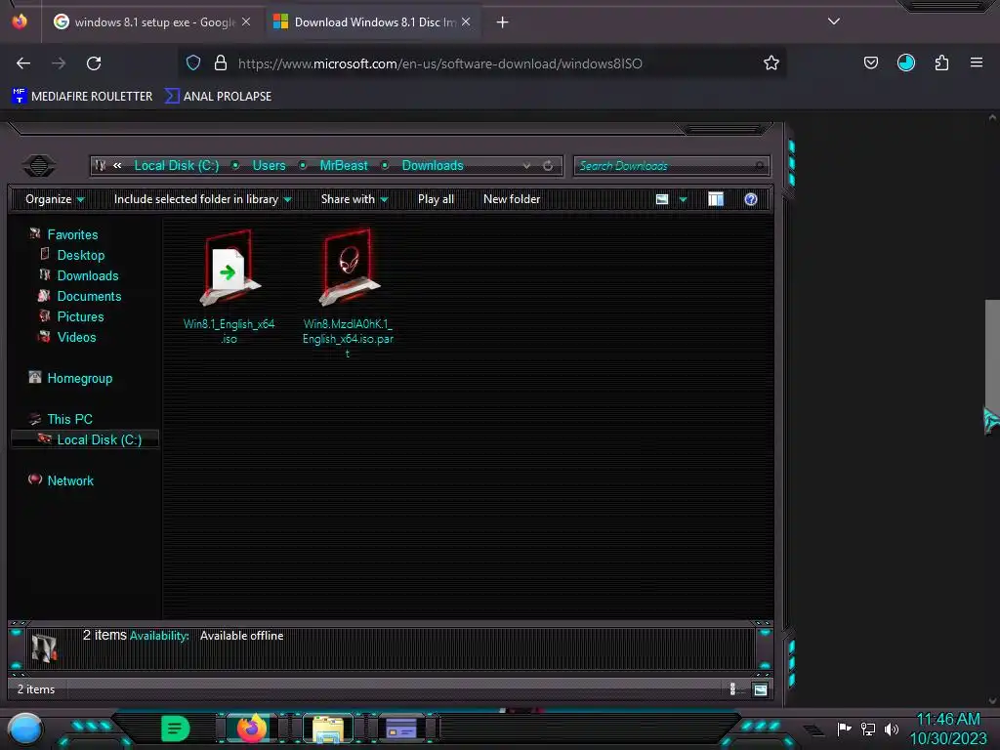Viewport: 1000px width, 750px height.
Task: Open network icon in system tray
Action: point(867,729)
